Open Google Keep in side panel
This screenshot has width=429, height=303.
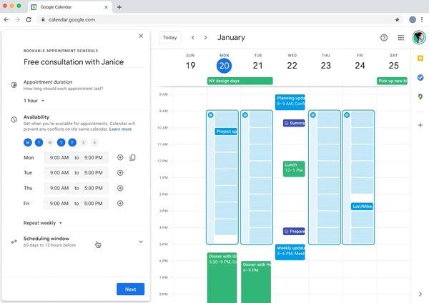420,59
